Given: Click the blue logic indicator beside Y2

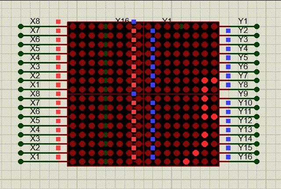Looking at the screenshot, I should point(228,31).
